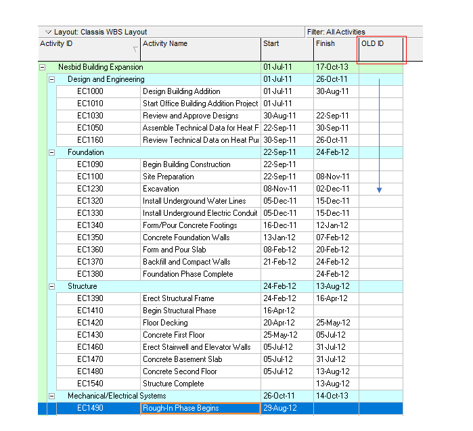Collapse the Mechanical/Electrical Systems group

pos(52,396)
